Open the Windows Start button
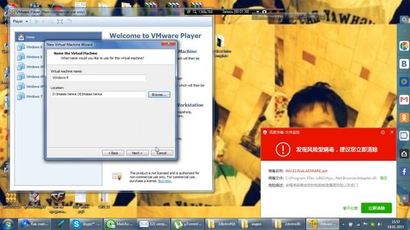410x230 pixels. click(8, 224)
